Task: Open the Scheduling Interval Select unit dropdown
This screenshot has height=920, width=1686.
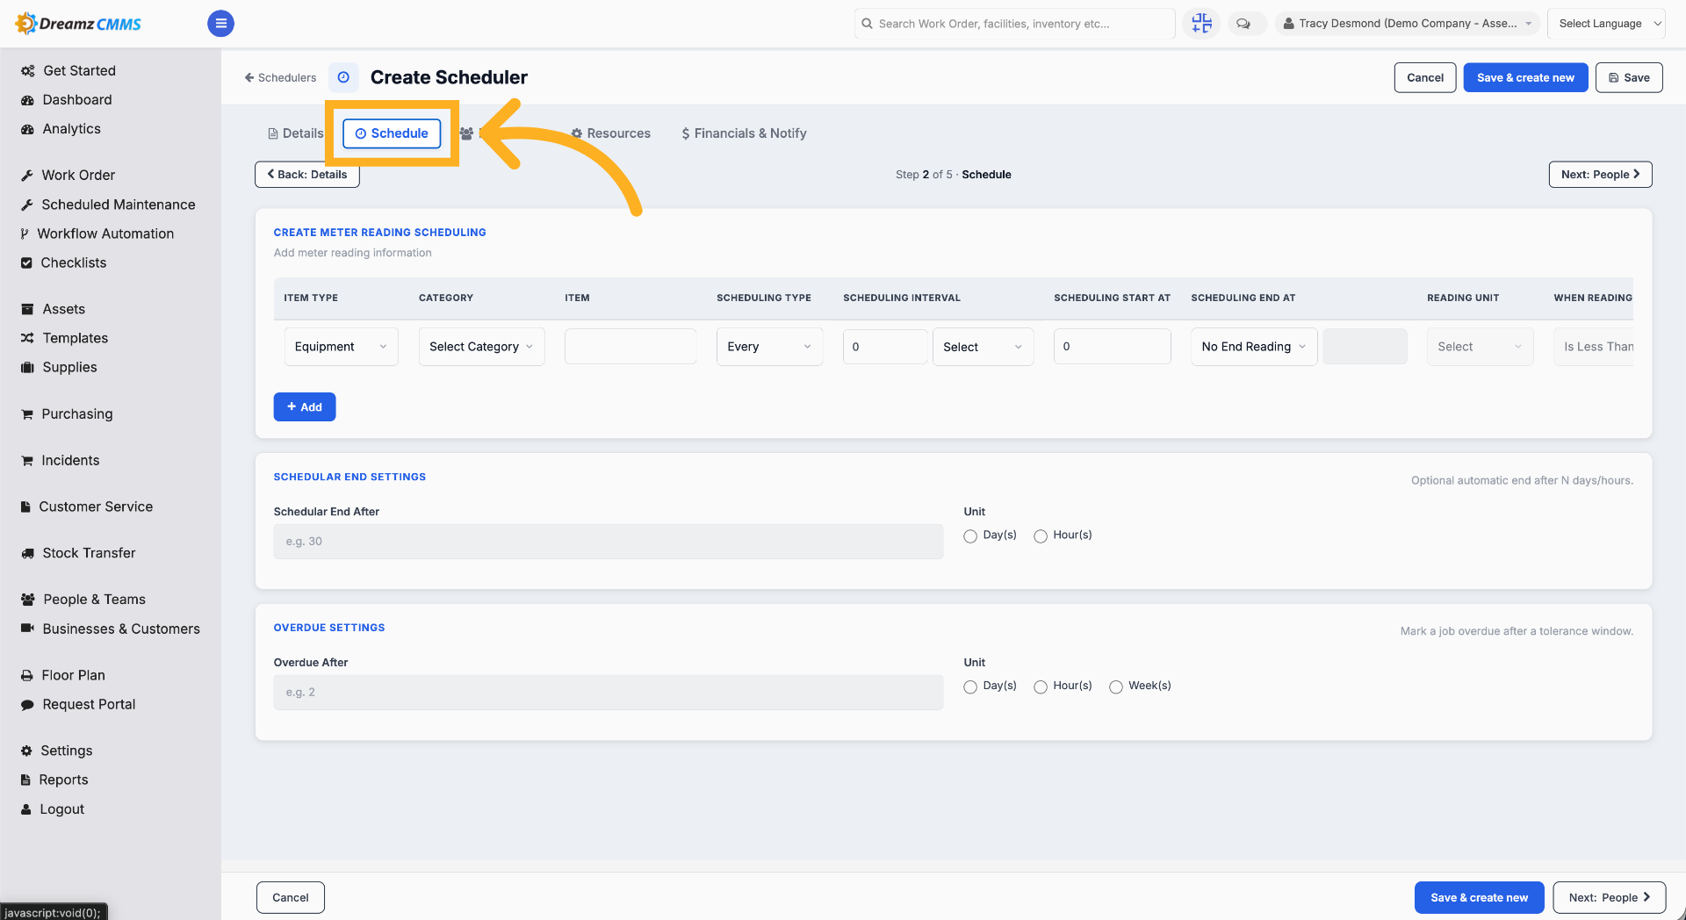Action: (983, 347)
